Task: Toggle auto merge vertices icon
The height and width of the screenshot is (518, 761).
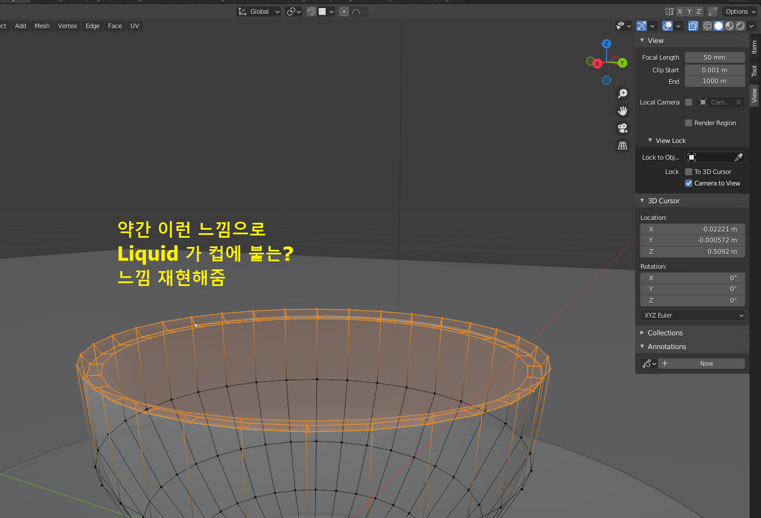Action: (713, 11)
